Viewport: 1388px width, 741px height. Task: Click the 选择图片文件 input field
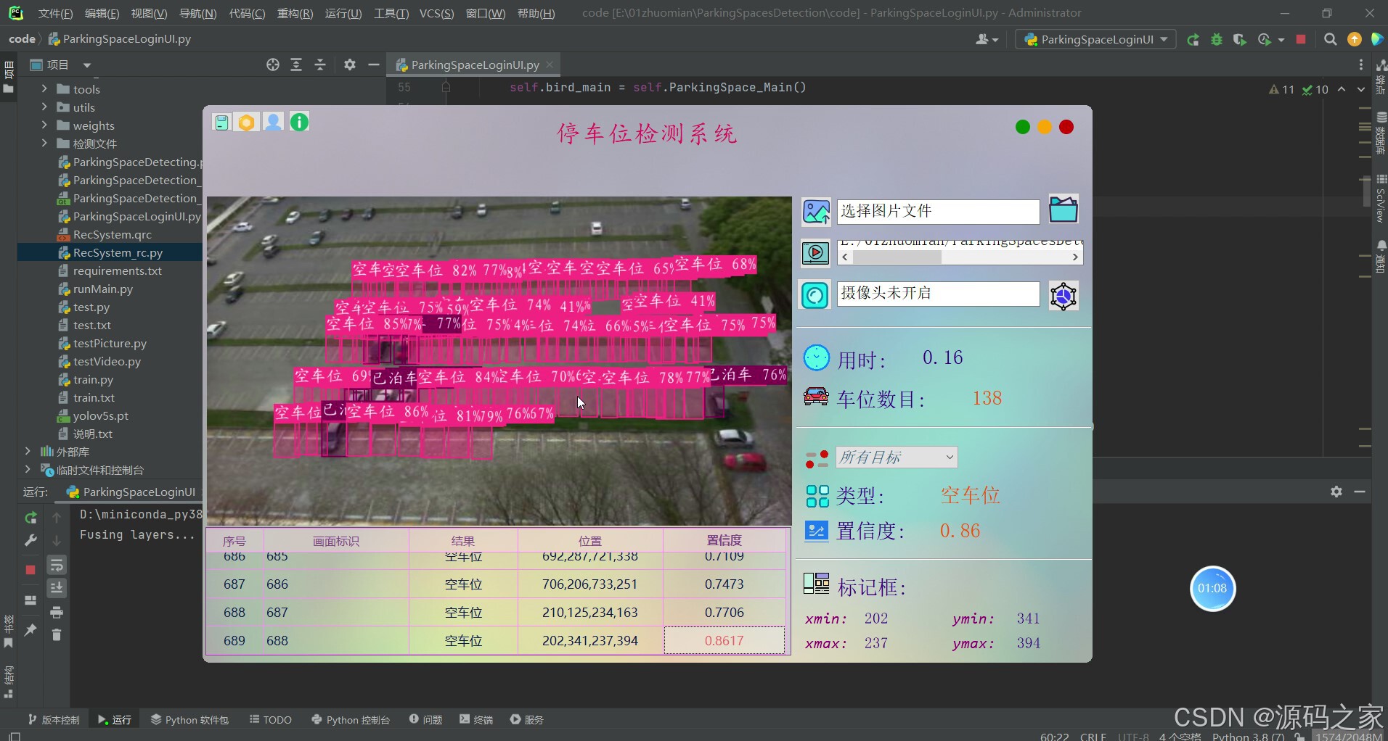click(938, 212)
